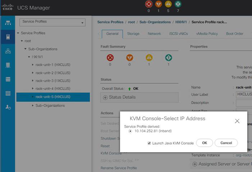The image size is (252, 172).
Task: Collapse Service Profiles tree node
Action: pos(18,33)
